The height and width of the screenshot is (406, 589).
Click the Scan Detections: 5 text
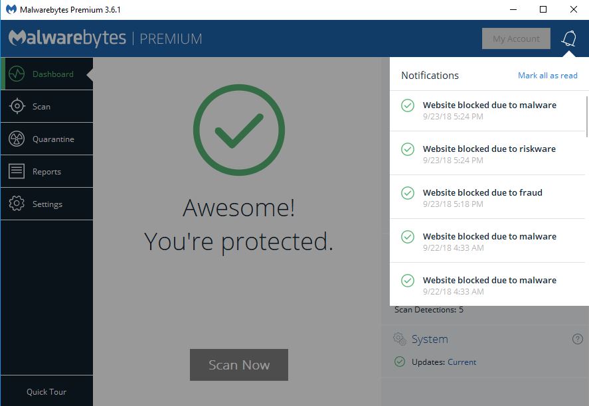tap(429, 310)
